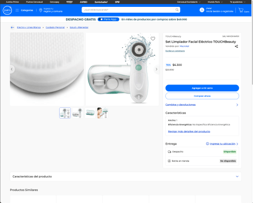Click Productos Similares heading

point(24,190)
